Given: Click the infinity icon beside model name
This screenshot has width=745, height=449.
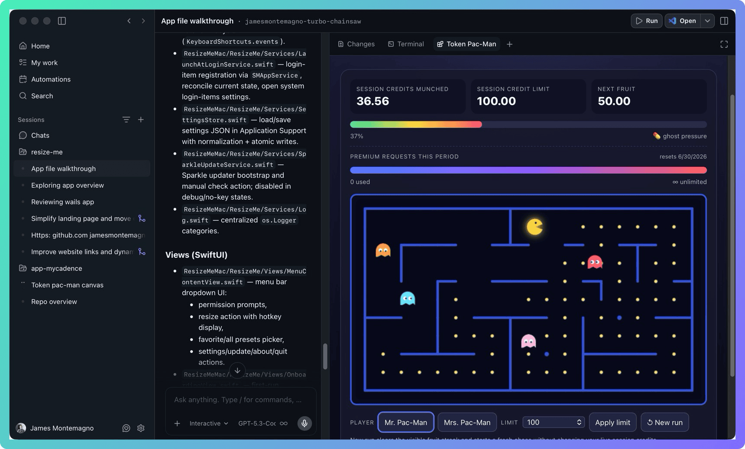Looking at the screenshot, I should pos(284,423).
